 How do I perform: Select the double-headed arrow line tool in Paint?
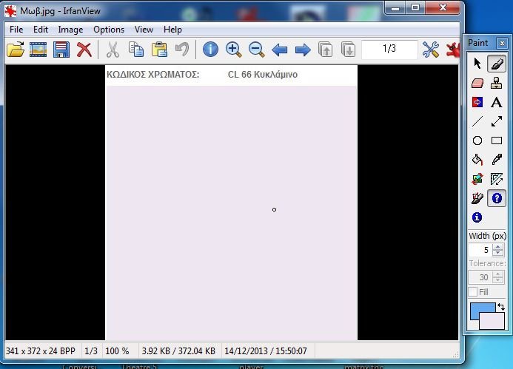coord(497,121)
